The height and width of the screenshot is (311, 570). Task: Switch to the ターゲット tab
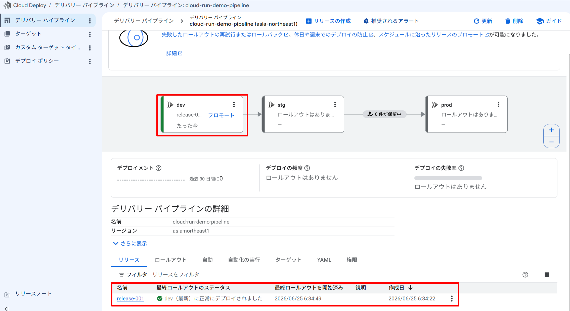pyautogui.click(x=289, y=260)
